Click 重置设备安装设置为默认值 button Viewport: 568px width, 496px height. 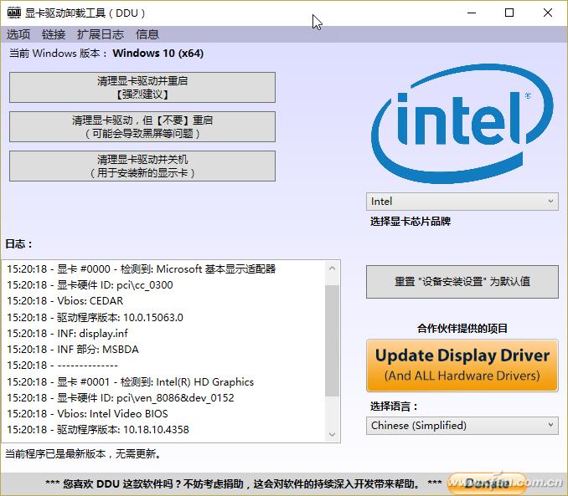pos(462,282)
